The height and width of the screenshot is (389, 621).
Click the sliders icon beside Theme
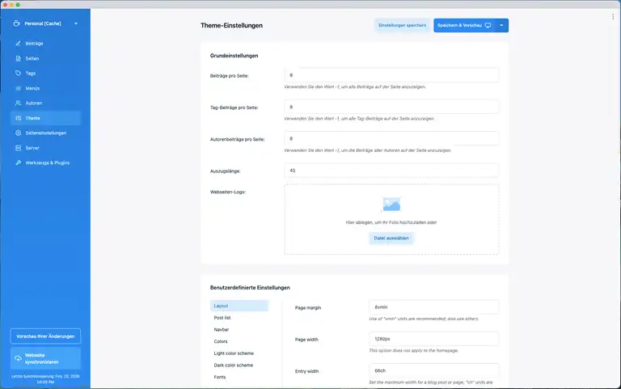pyautogui.click(x=19, y=118)
